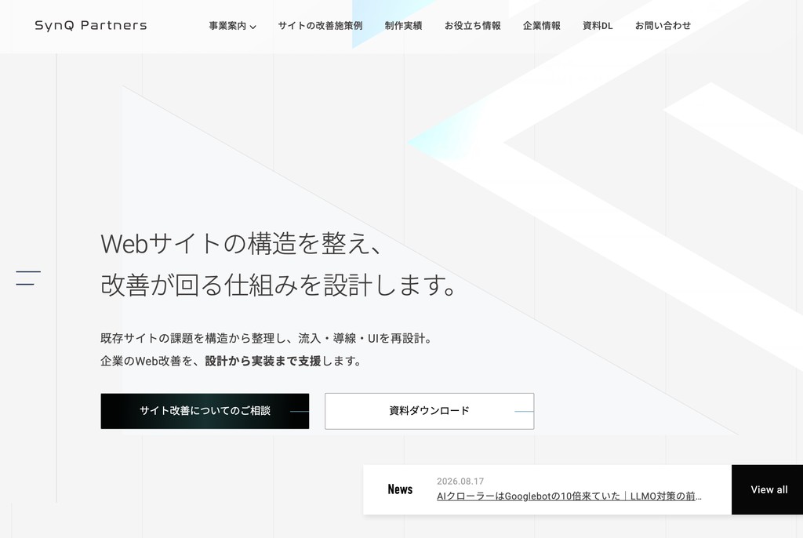This screenshot has height=538, width=803.
Task: Open お問い合わせ contact page
Action: coord(663,26)
